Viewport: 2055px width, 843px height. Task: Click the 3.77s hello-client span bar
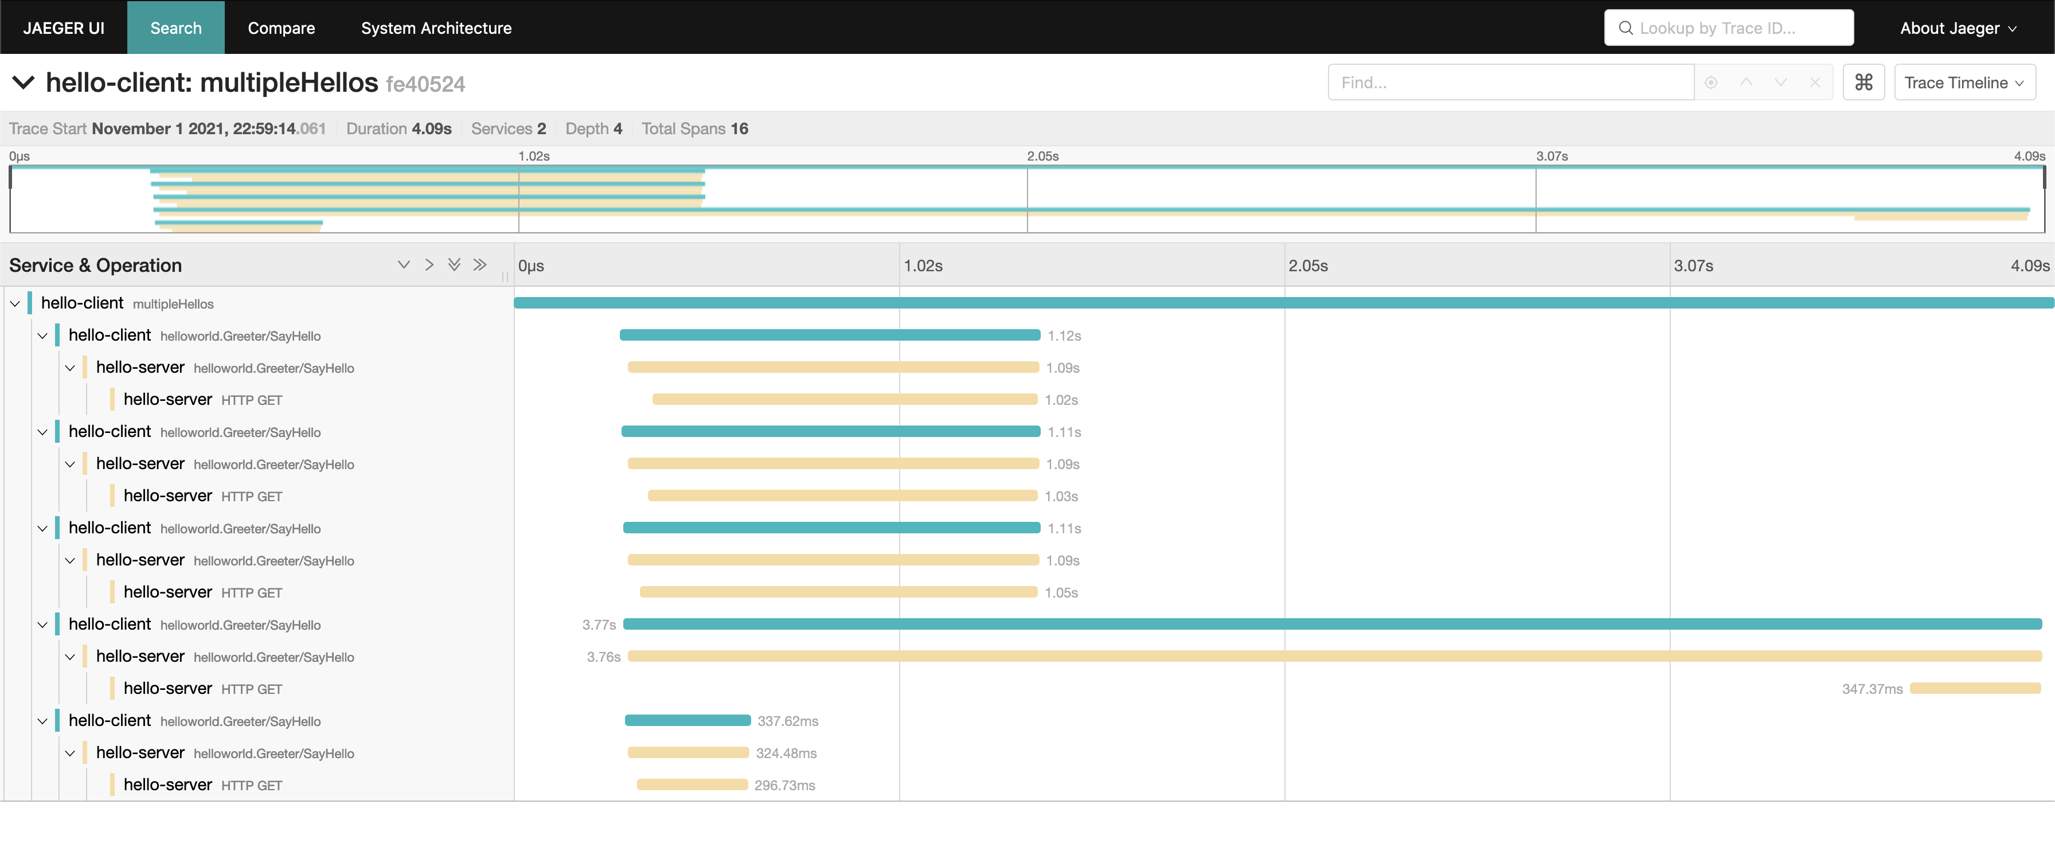tap(1331, 625)
